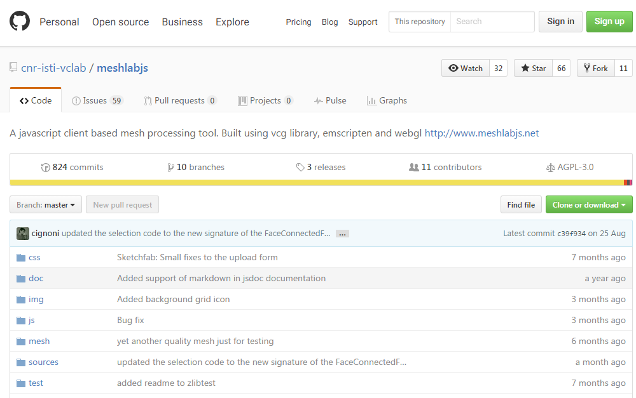636x398 pixels.
Task: Click the GitHub octocat logo
Action: (x=20, y=21)
